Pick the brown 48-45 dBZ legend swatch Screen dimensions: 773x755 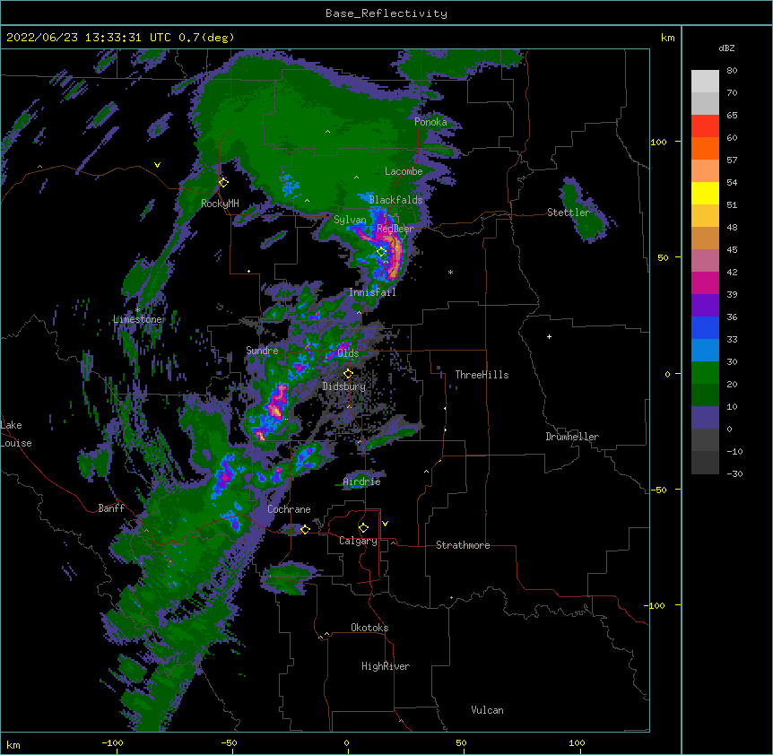705,238
